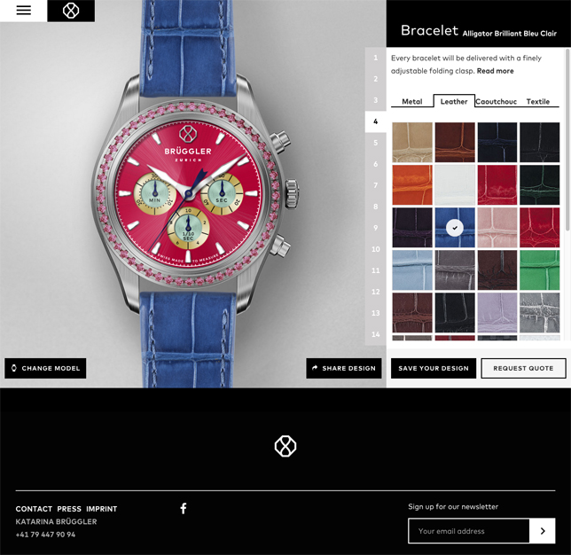Click Share Design arrow button

344,368
